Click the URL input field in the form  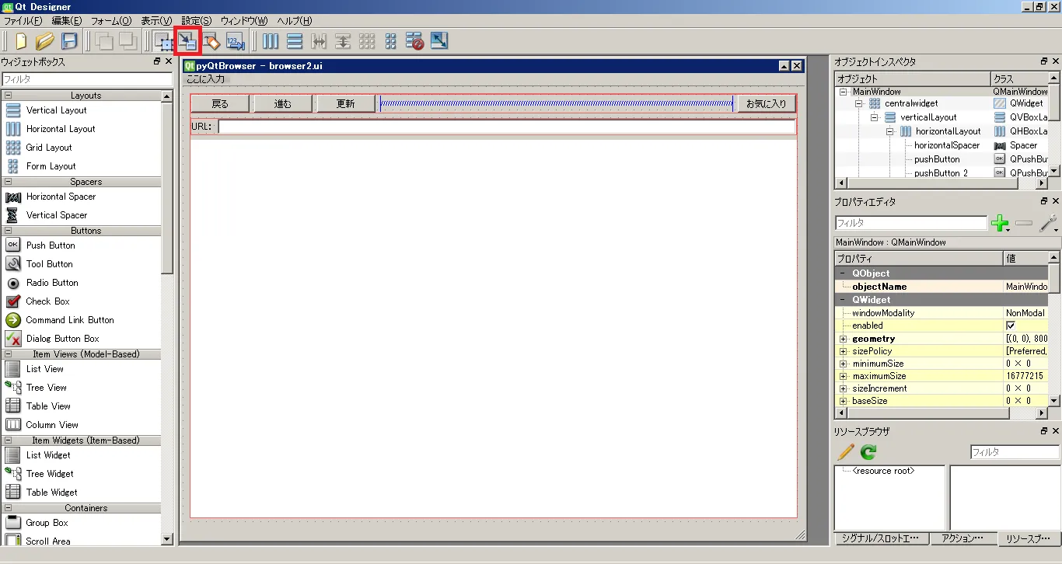505,127
